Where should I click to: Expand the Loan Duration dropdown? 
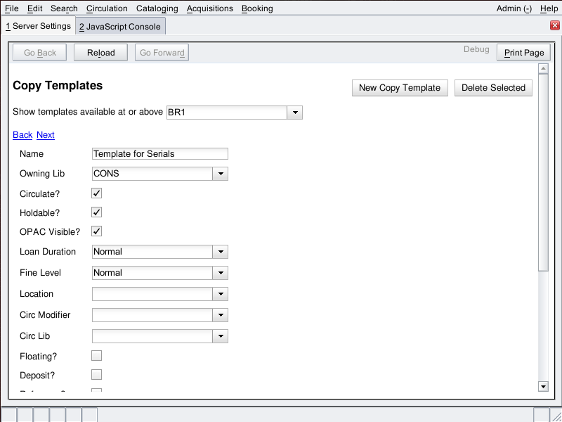coord(221,252)
